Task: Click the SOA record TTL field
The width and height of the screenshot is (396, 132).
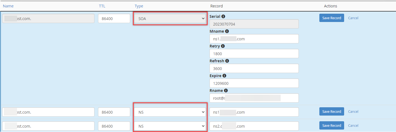Action: (x=114, y=19)
